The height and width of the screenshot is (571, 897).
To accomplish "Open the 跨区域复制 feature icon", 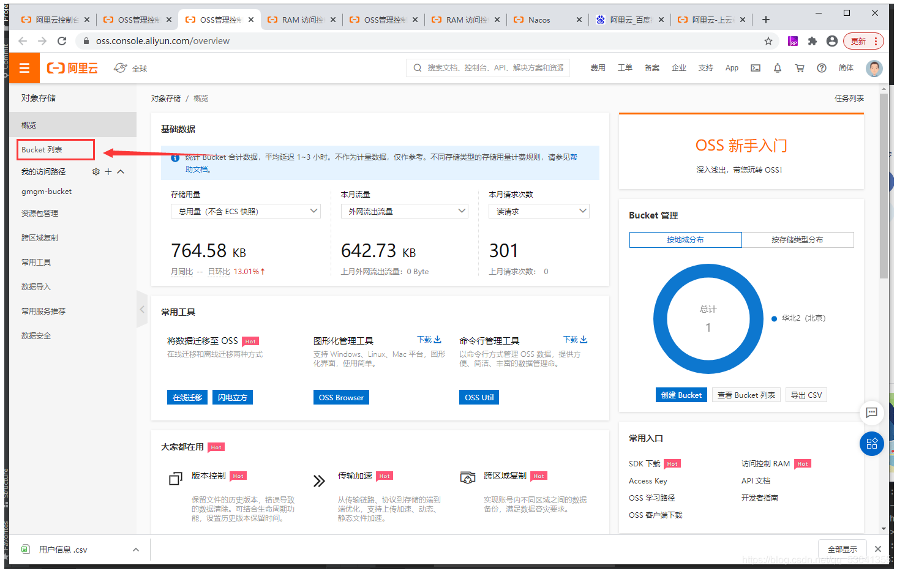I will coord(468,477).
